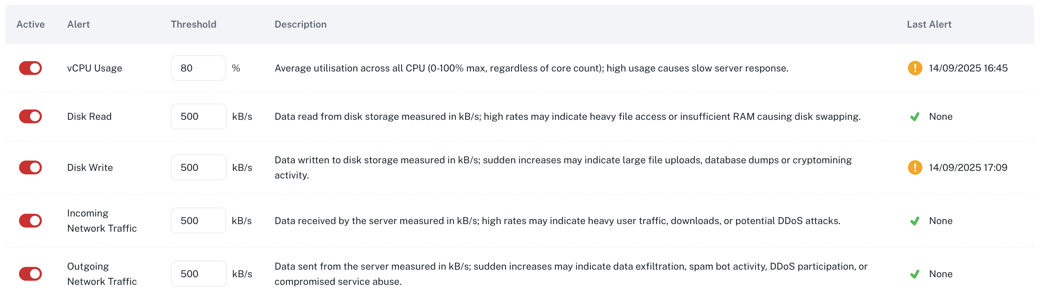Switch off Outgoing Network Traffic alert
The height and width of the screenshot is (308, 1040).
[x=30, y=274]
